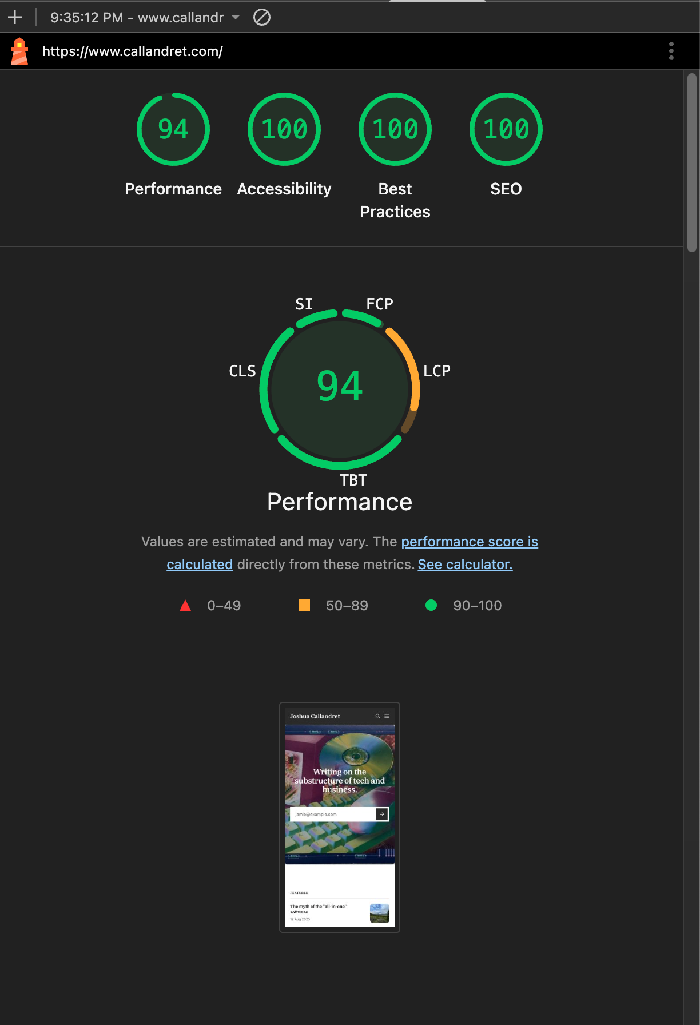Click the vertical scrollbar thumb
The image size is (700, 1025).
tap(692, 162)
